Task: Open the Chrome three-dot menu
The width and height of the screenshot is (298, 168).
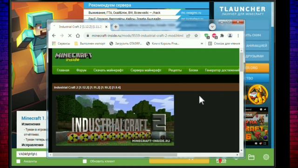Action: point(238,35)
